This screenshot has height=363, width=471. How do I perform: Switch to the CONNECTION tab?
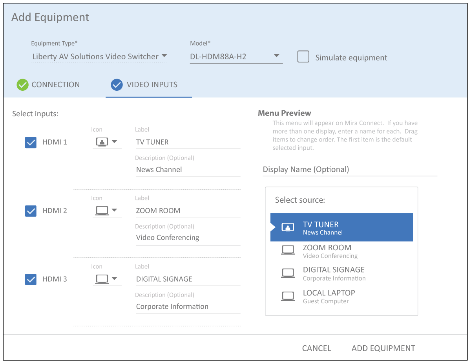(x=48, y=84)
